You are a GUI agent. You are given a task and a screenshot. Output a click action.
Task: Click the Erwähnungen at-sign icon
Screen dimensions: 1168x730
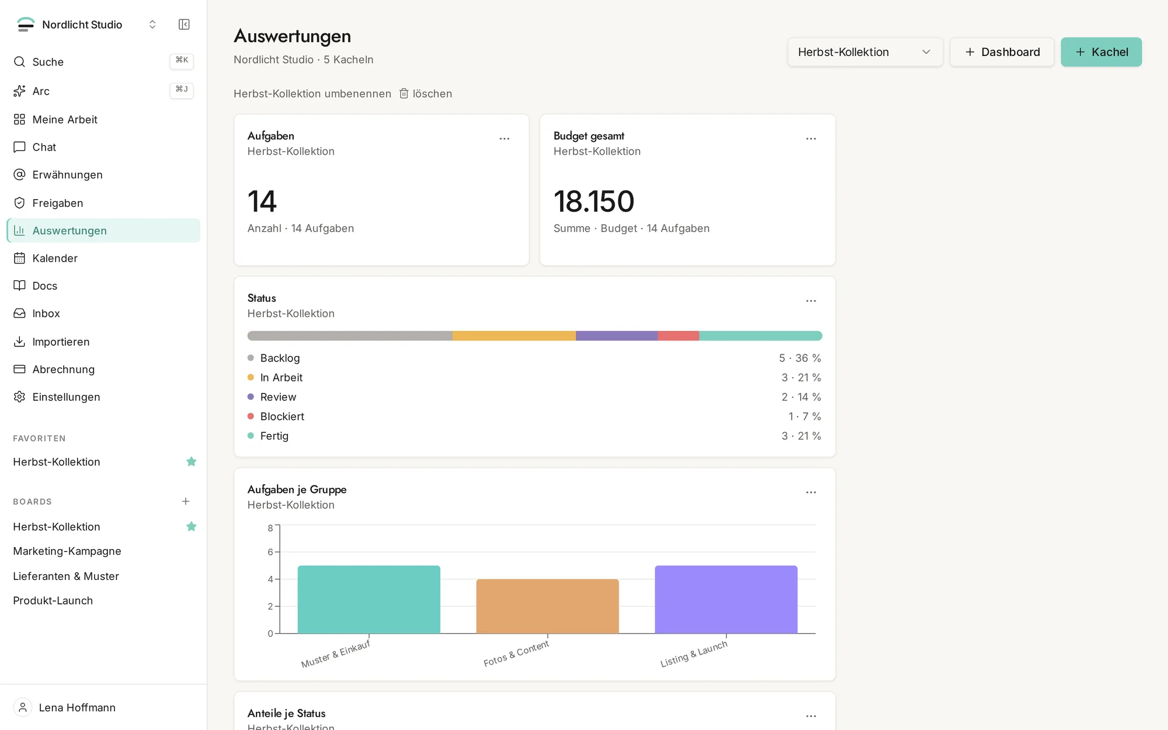[x=19, y=175]
